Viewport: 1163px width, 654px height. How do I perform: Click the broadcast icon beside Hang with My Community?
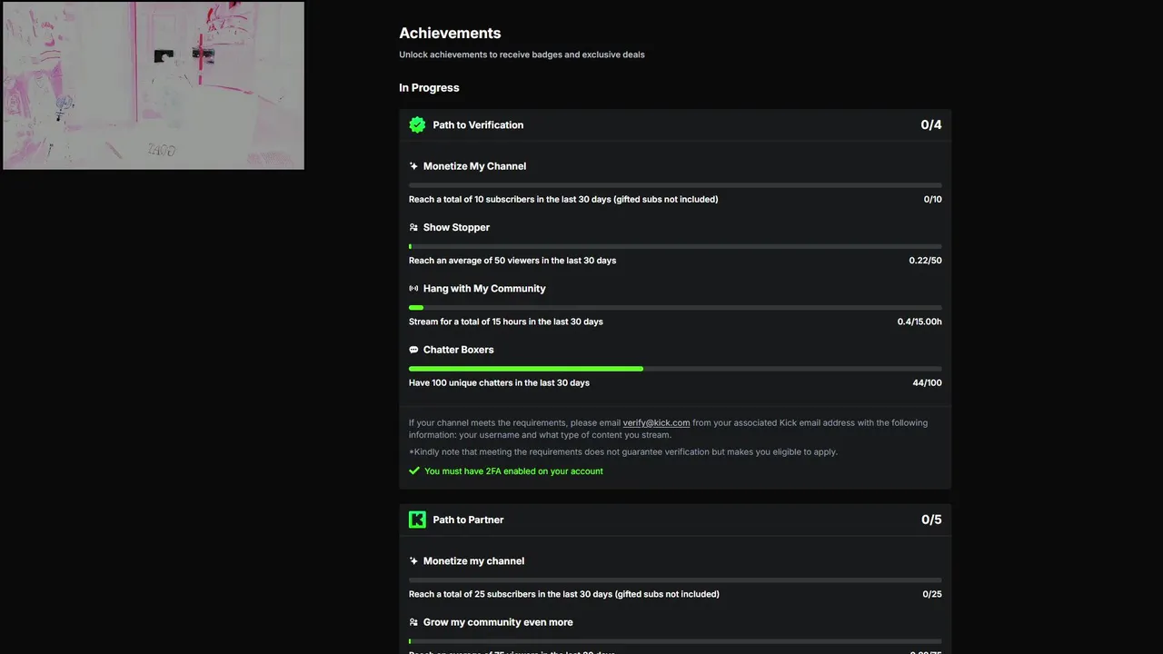pos(413,289)
